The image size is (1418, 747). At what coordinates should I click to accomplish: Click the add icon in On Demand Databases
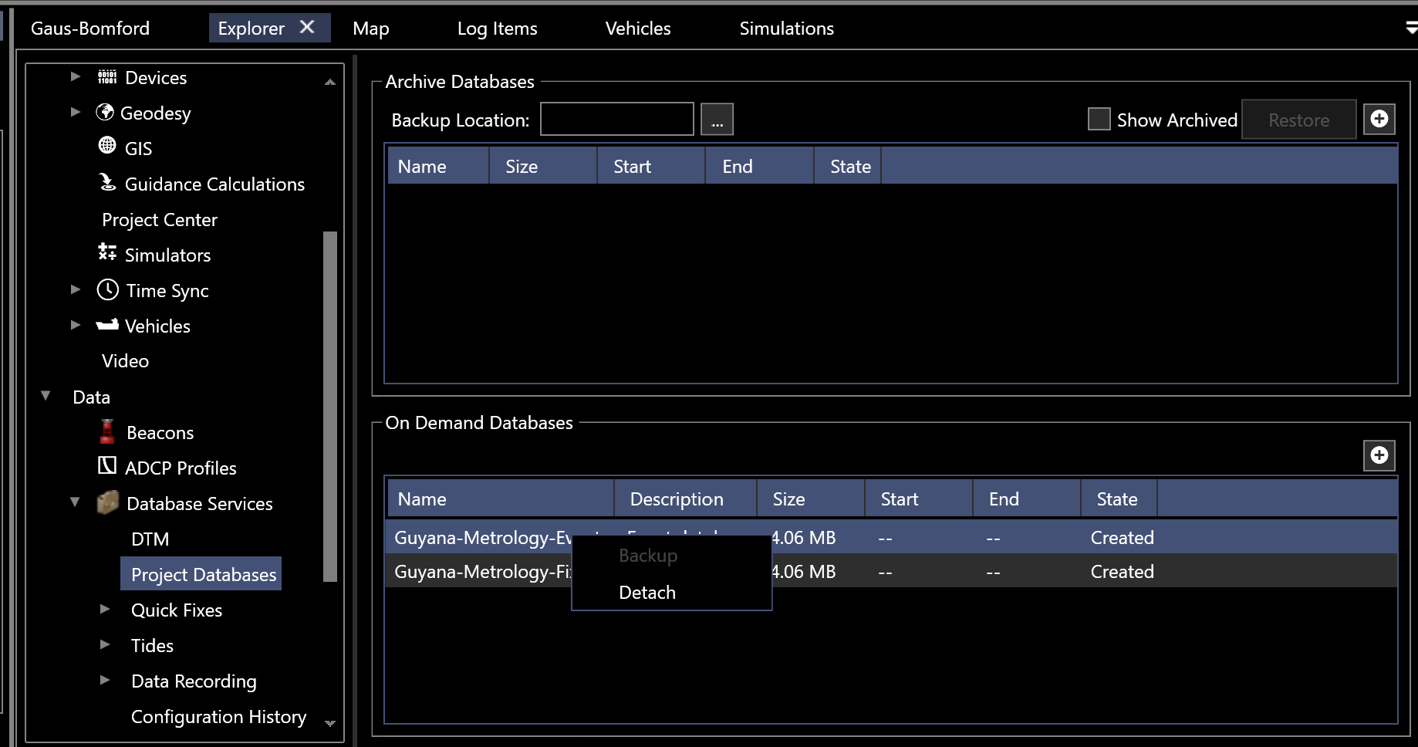click(x=1379, y=455)
